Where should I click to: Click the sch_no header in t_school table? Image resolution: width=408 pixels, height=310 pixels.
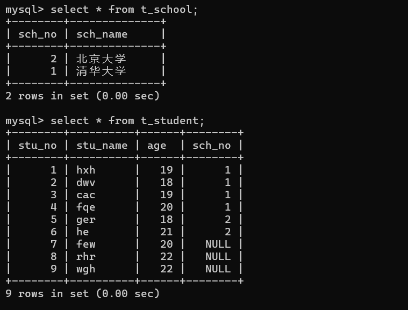[38, 34]
